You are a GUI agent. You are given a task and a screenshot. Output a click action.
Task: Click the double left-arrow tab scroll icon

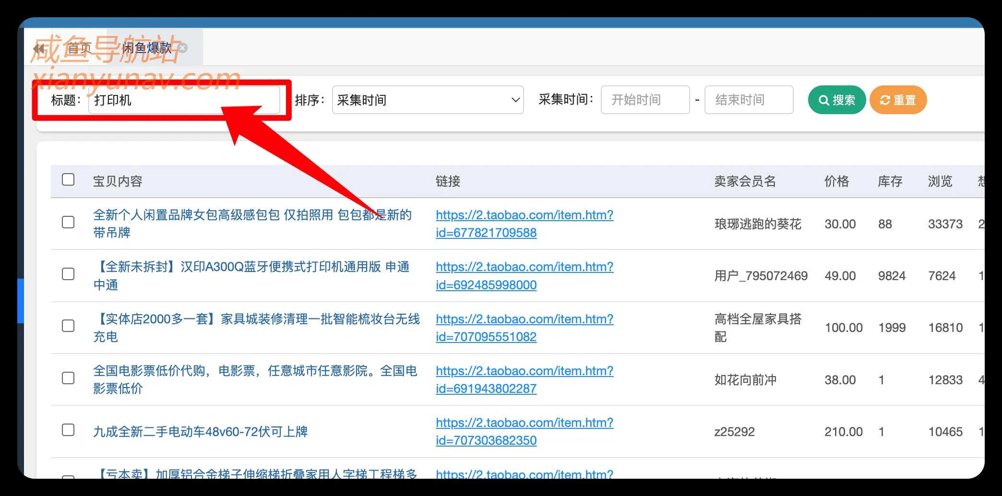click(x=39, y=48)
